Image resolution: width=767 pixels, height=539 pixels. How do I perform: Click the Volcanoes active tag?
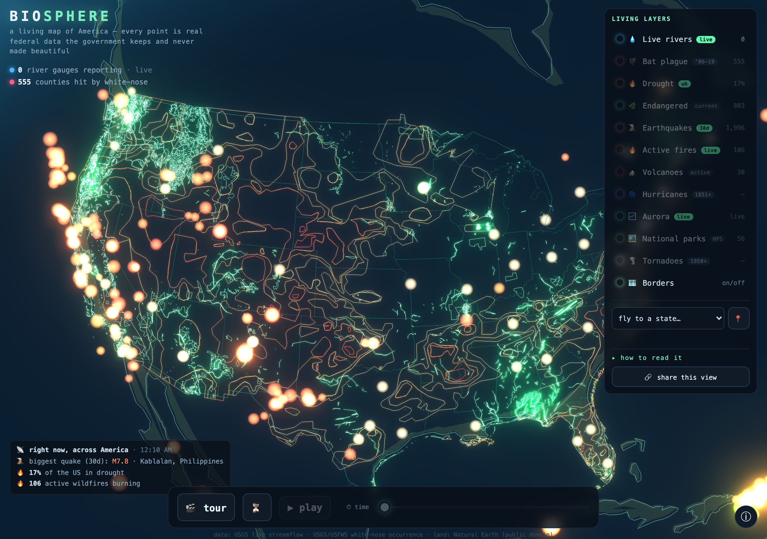coord(700,173)
